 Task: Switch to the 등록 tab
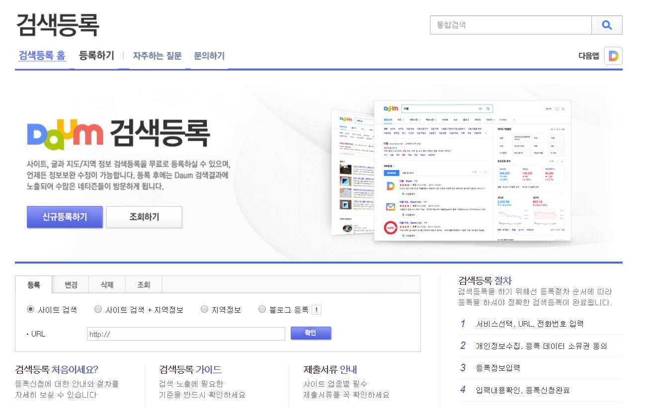[x=34, y=285]
